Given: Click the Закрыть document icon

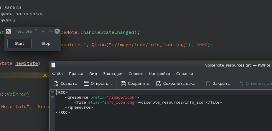Looking at the screenshot, I should 208,84.
